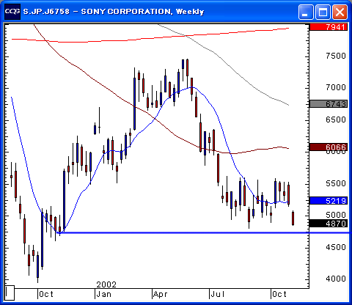The height and width of the screenshot is (305, 352).
Task: Minimize the Sony chart window
Action: tap(306, 12)
